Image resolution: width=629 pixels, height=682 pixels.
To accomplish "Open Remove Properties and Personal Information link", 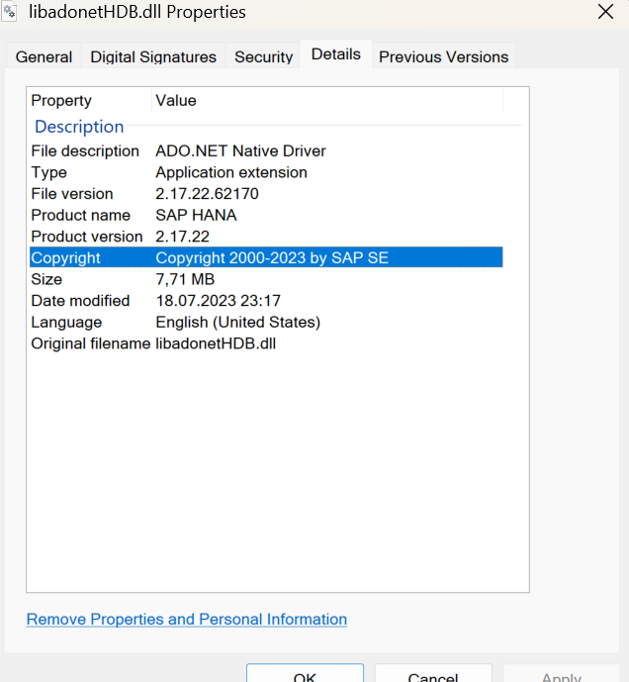I will [186, 620].
